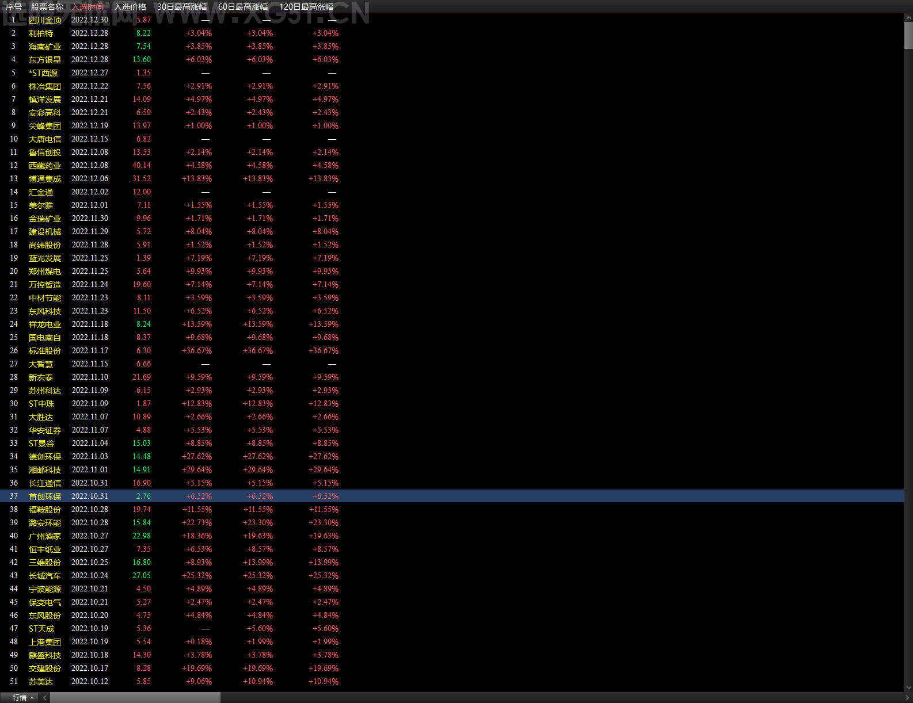Select stock 汇金通 in the list
Image resolution: width=913 pixels, height=703 pixels.
coord(41,192)
